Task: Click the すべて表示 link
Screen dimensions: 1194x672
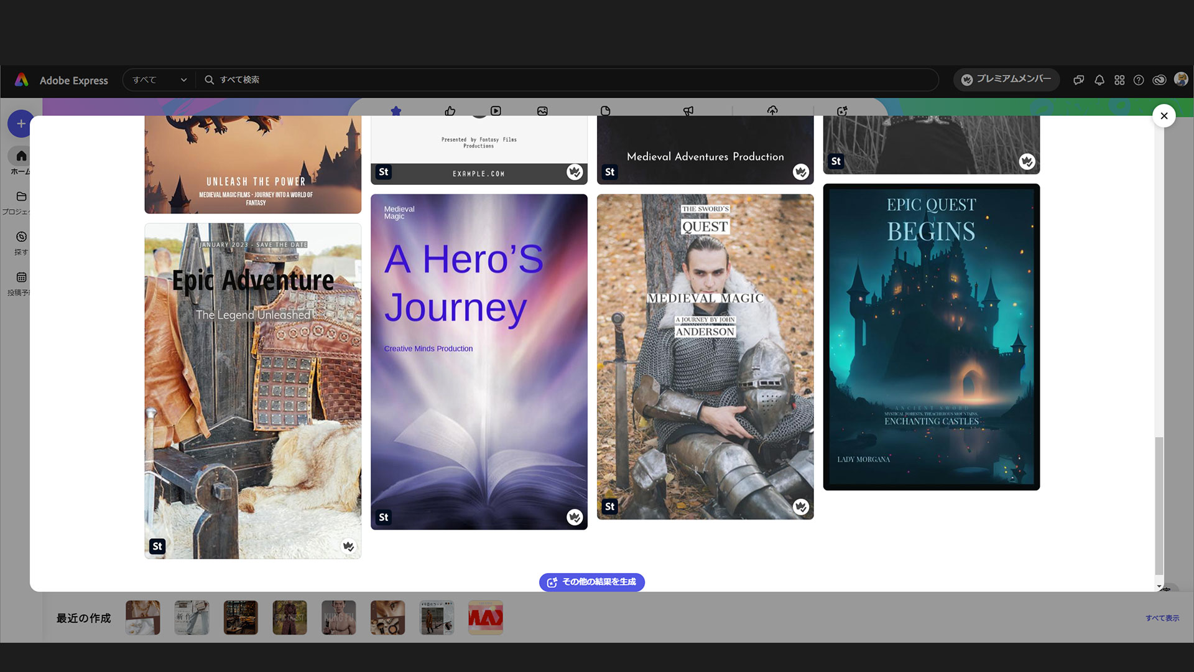Action: [1162, 618]
